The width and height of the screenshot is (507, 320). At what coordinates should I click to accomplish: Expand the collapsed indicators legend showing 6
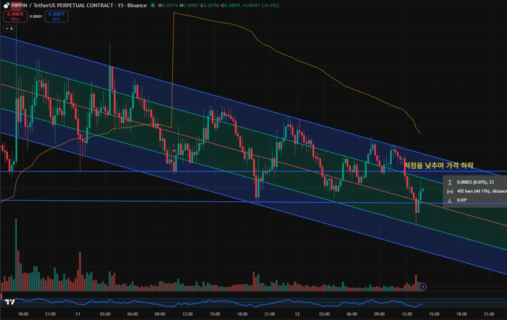[9, 28]
